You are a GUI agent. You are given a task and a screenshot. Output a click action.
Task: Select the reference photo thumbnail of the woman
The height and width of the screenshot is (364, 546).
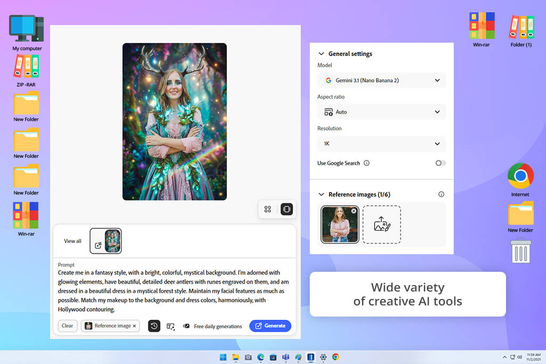(340, 224)
